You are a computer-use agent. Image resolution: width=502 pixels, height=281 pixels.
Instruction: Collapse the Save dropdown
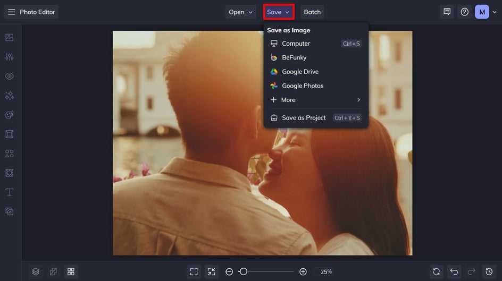279,12
